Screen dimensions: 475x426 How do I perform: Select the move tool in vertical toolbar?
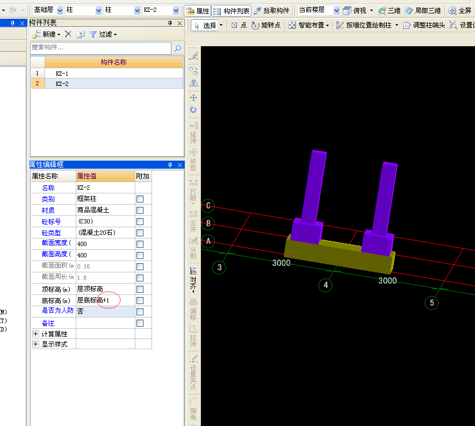tap(193, 98)
